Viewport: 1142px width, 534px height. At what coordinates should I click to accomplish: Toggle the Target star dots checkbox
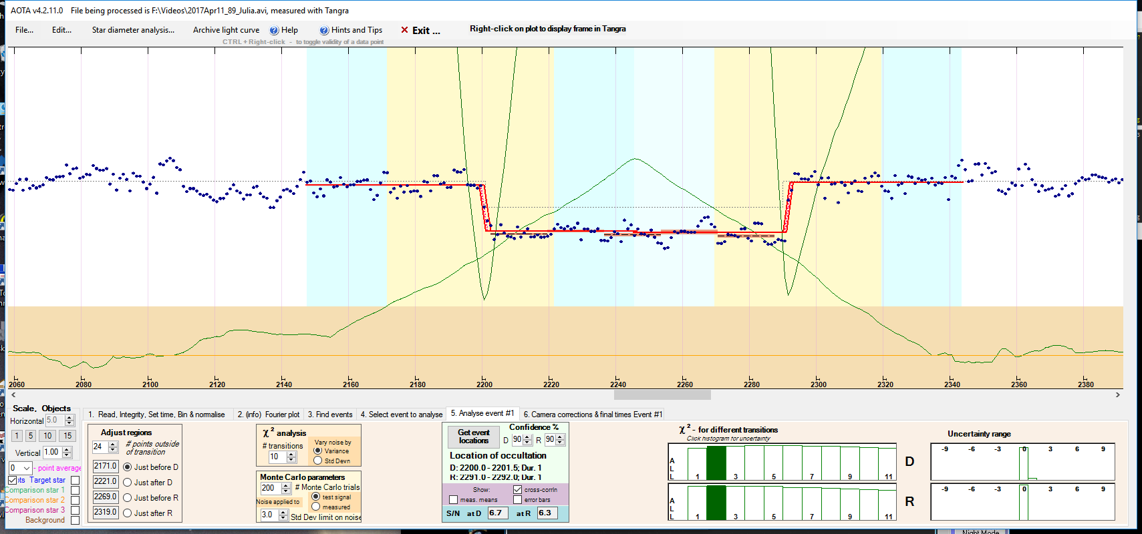point(13,480)
